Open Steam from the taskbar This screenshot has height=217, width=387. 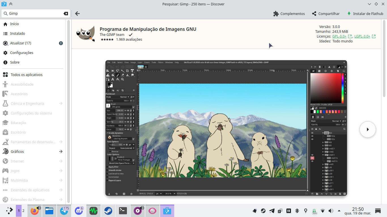tap(108, 211)
